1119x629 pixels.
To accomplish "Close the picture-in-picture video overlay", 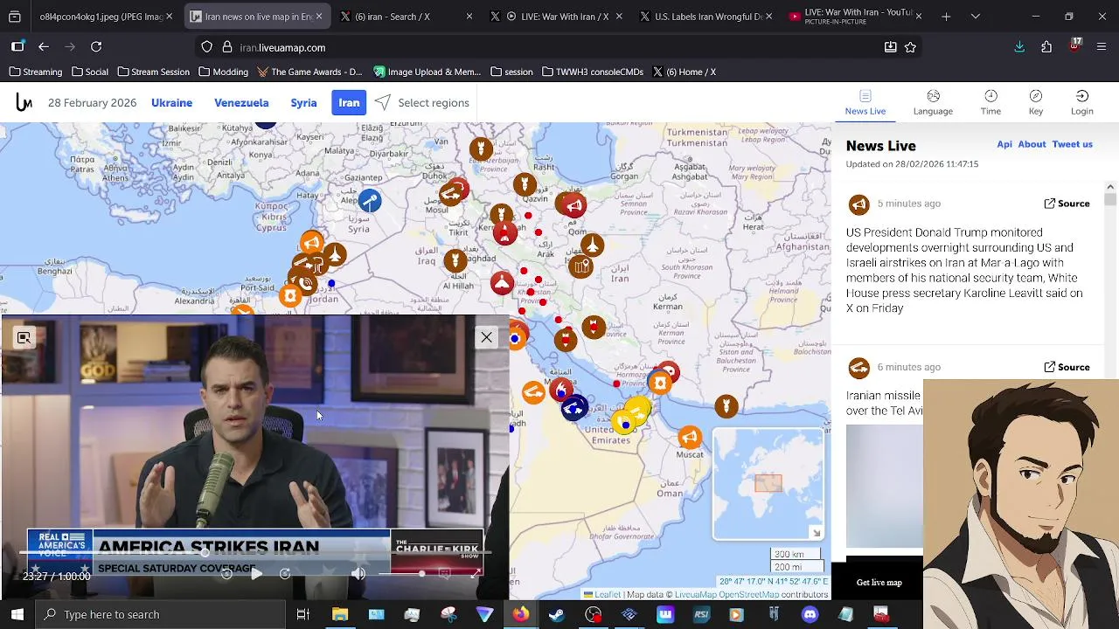I will [486, 337].
